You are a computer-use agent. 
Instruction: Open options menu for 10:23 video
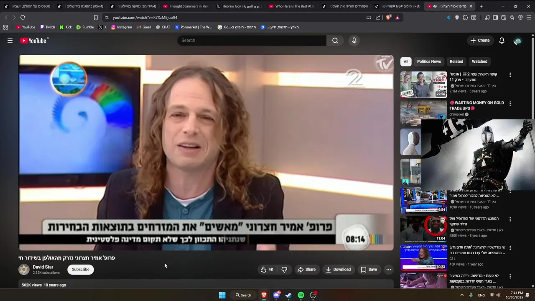tap(510, 247)
